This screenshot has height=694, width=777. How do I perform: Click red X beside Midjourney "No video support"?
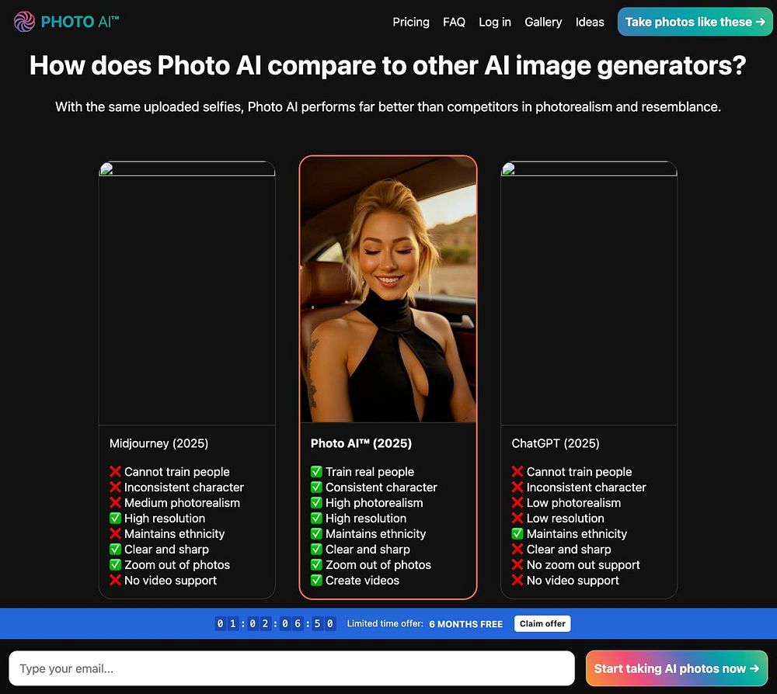(115, 580)
